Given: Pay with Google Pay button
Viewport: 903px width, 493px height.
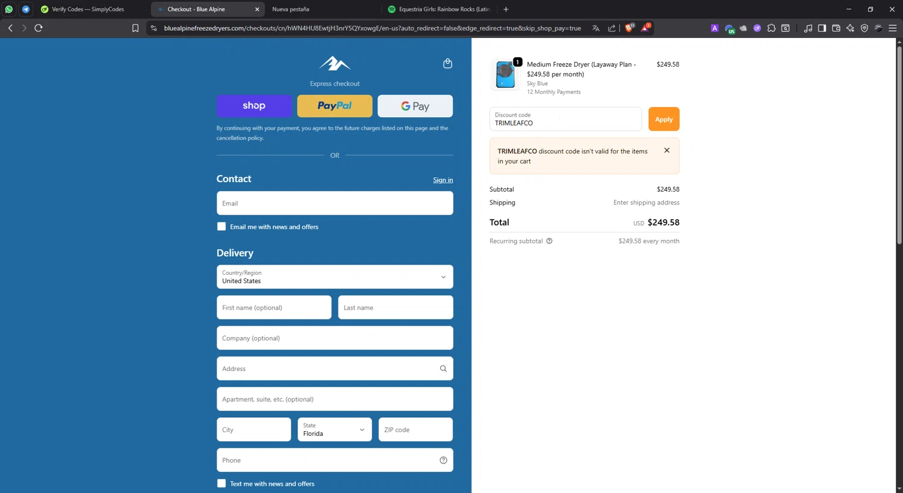Looking at the screenshot, I should tap(415, 106).
